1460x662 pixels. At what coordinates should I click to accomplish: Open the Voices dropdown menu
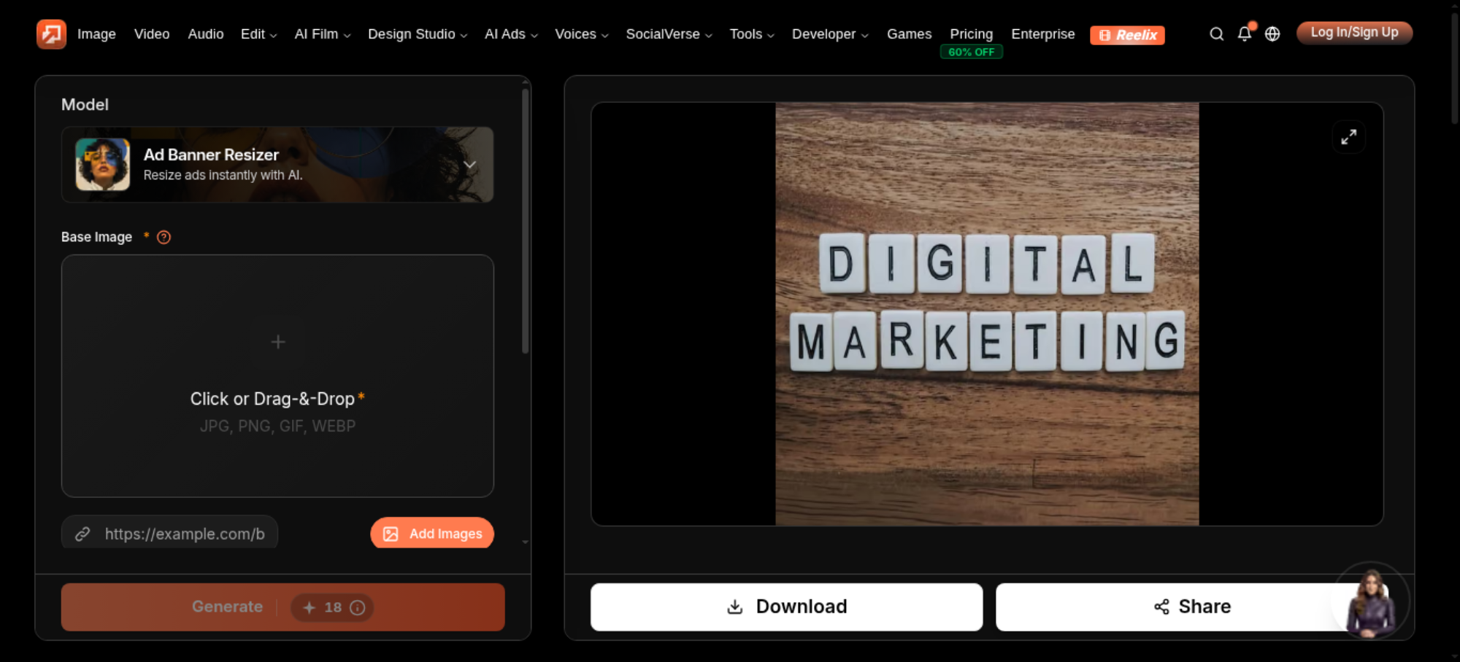tap(581, 34)
